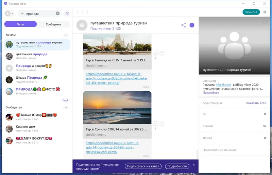Open the Sochi sunset preview image
Image resolution: width=272 pixels, height=175 pixels.
(x=117, y=108)
